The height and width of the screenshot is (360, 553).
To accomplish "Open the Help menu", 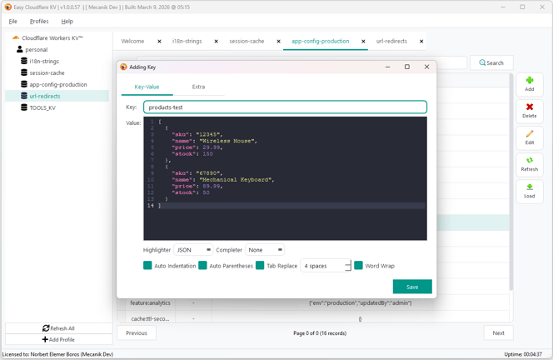I will [67, 21].
